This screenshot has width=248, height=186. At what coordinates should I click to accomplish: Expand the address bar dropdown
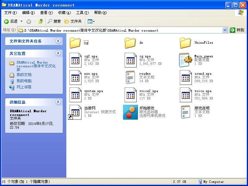(225, 30)
